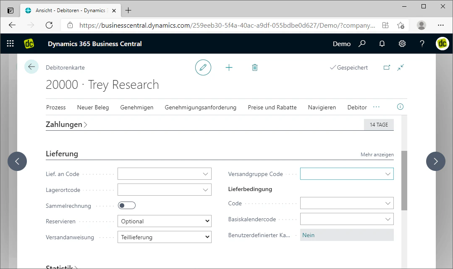Open new browser tab
453x269 pixels.
pos(128,10)
